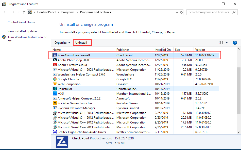Click the refresh button beside address bar
The image size is (241, 150).
pos(181,12)
